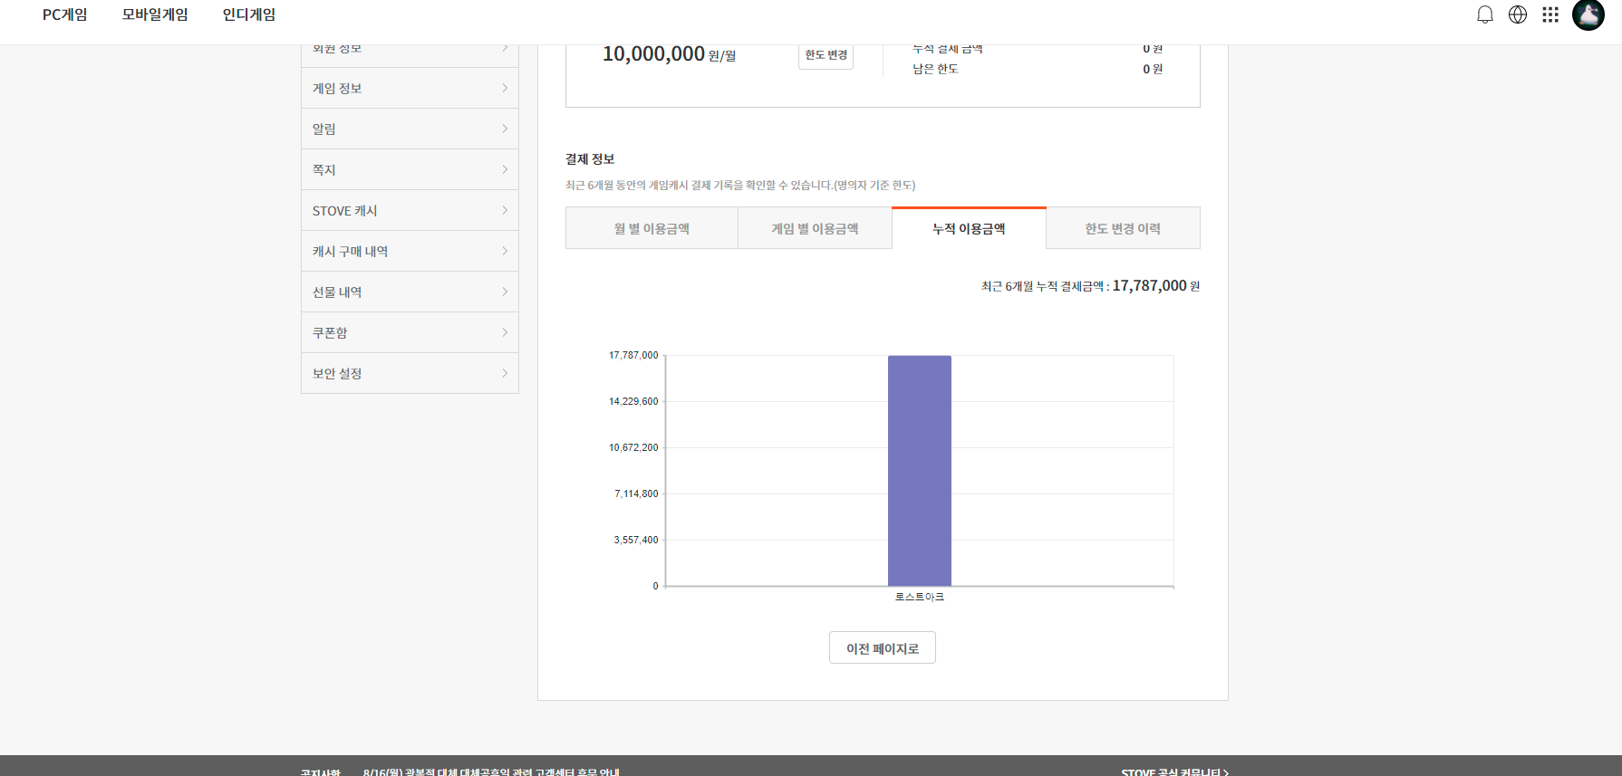The image size is (1622, 776).
Task: Click the purple 로스트아크 chart bar
Action: [x=919, y=471]
